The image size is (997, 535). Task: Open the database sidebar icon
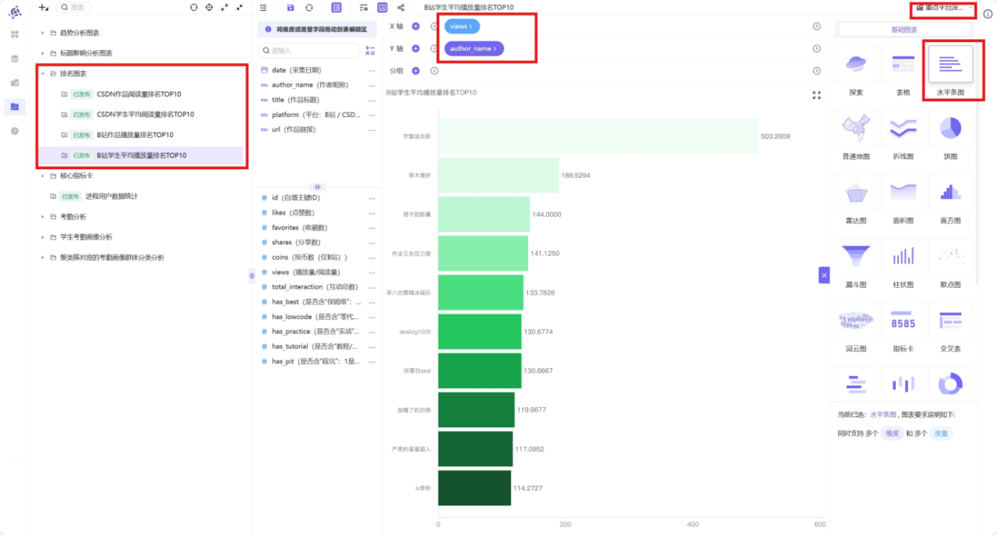(14, 59)
